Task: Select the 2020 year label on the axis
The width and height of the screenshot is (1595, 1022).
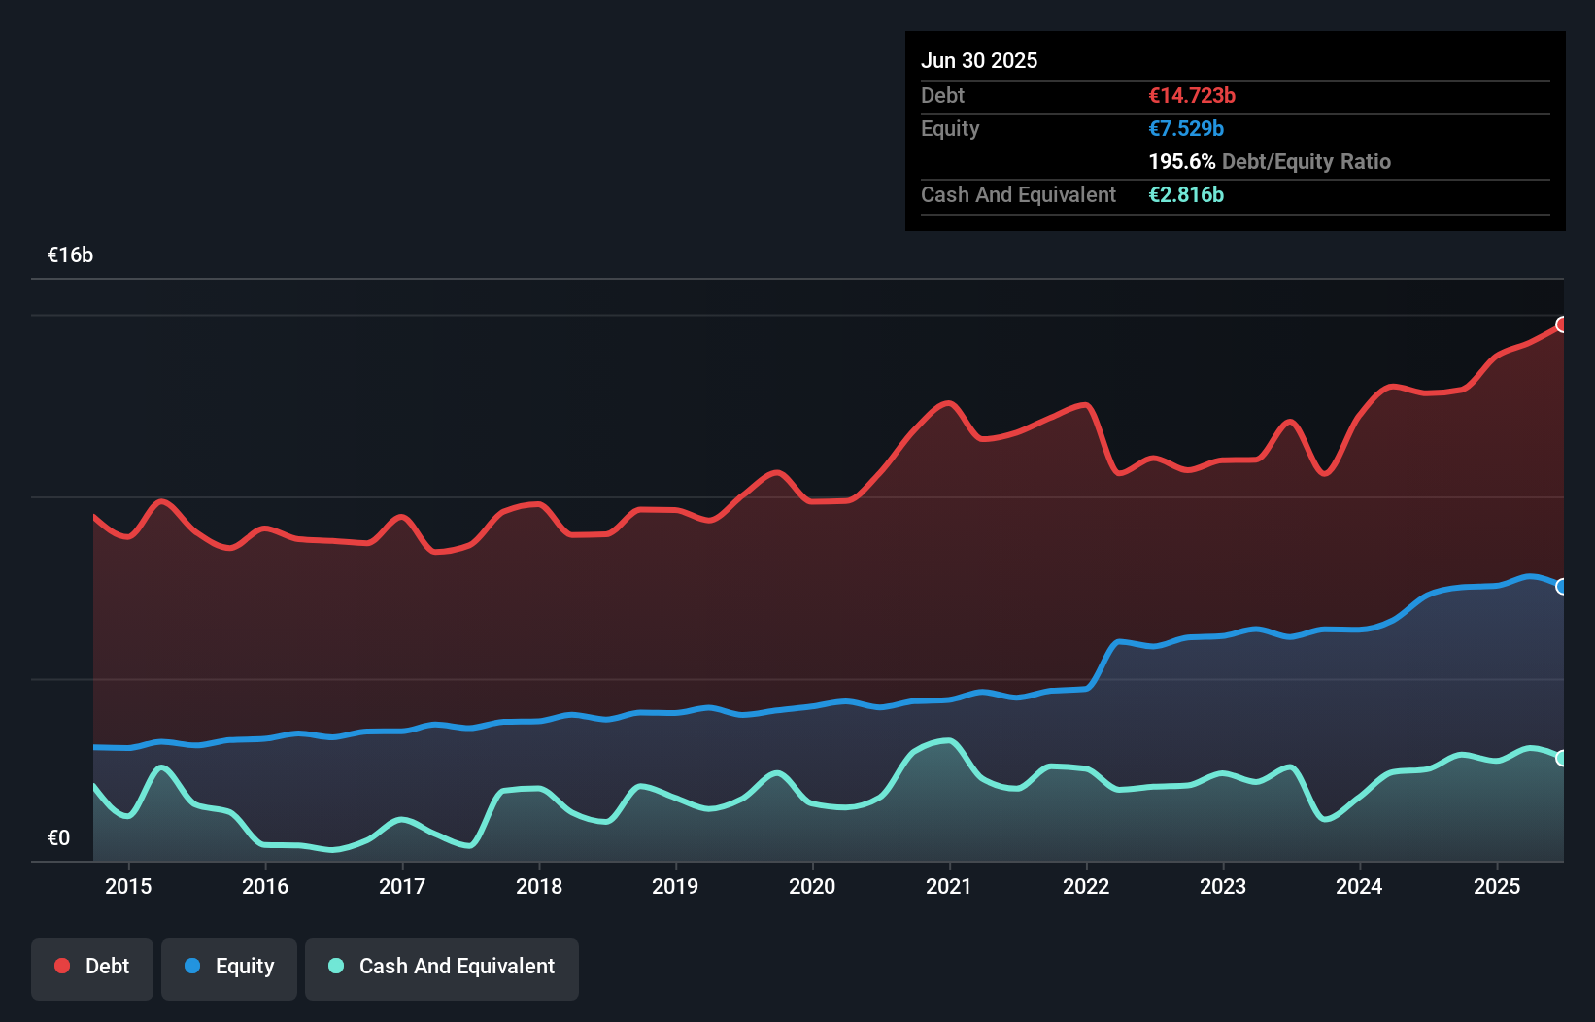Action: tap(813, 886)
